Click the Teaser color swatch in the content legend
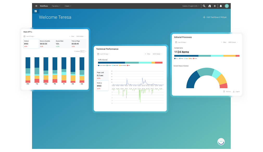This screenshot has width=263, height=152. pyautogui.click(x=180, y=58)
